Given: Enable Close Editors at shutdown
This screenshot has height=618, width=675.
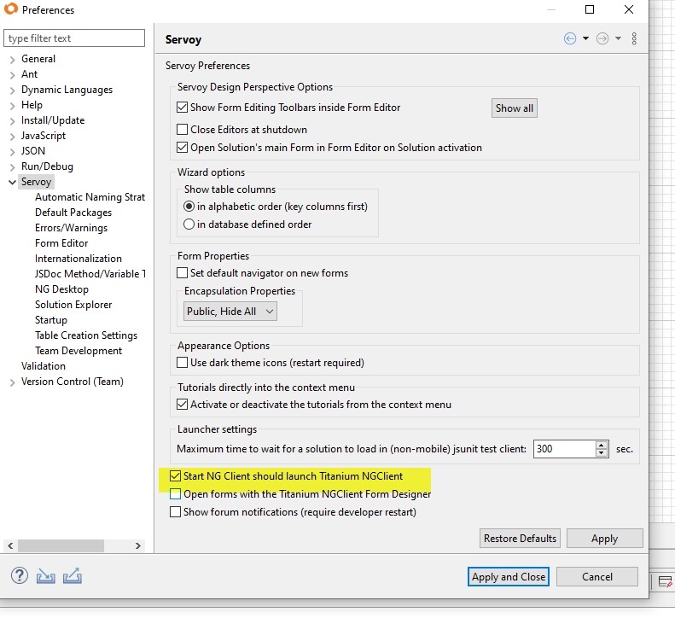Looking at the screenshot, I should pos(182,129).
